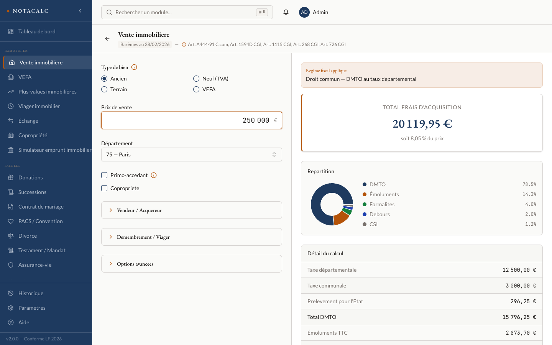
Task: Expand the Options avancees section
Action: (x=192, y=264)
